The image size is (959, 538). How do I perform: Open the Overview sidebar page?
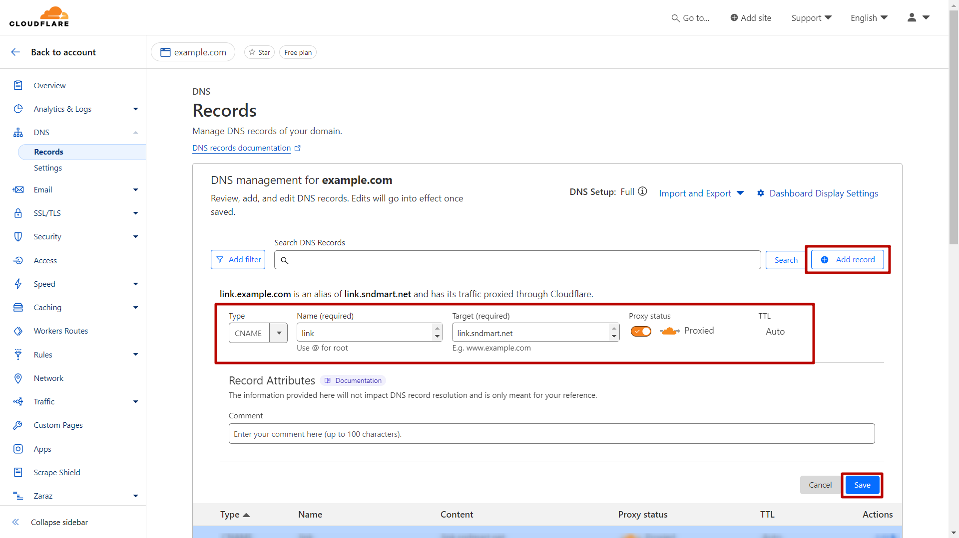pos(49,86)
